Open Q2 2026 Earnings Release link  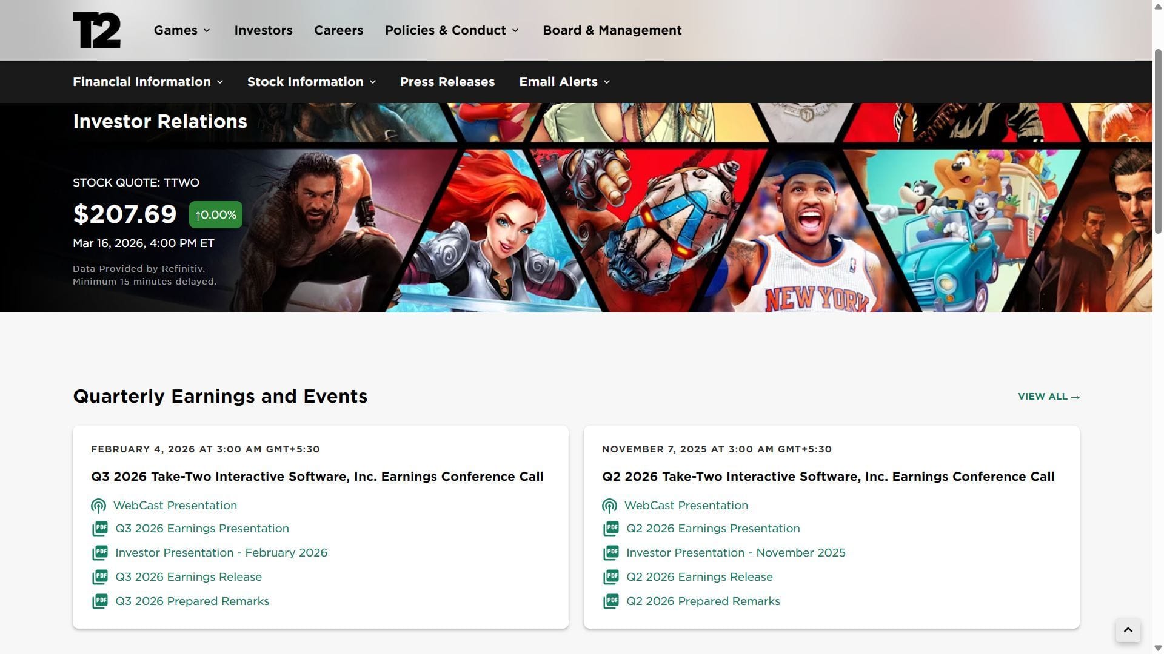pyautogui.click(x=700, y=577)
